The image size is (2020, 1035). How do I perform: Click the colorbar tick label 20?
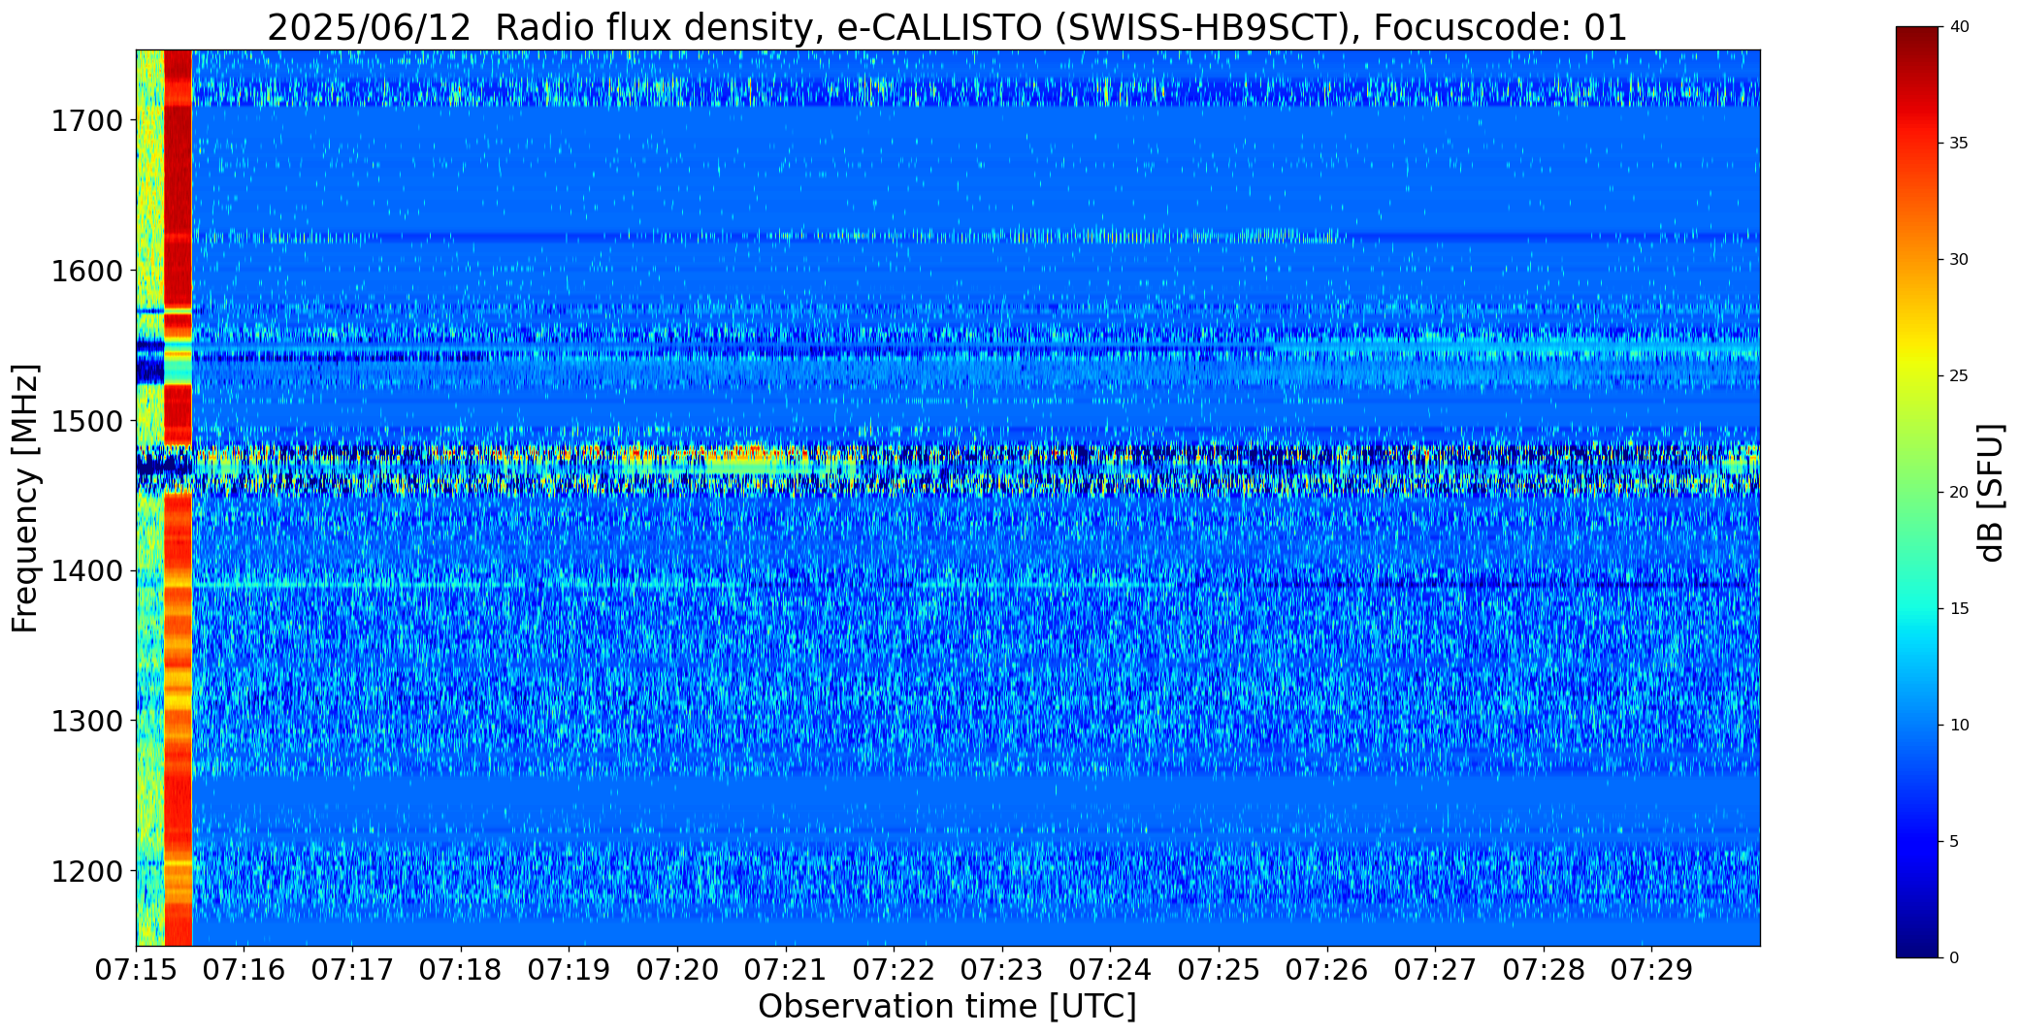click(1959, 493)
